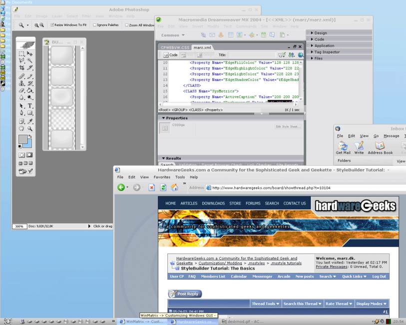The height and width of the screenshot is (325, 406).
Task: Toggle Resize Windows To Fit checkbox
Action: [52, 25]
